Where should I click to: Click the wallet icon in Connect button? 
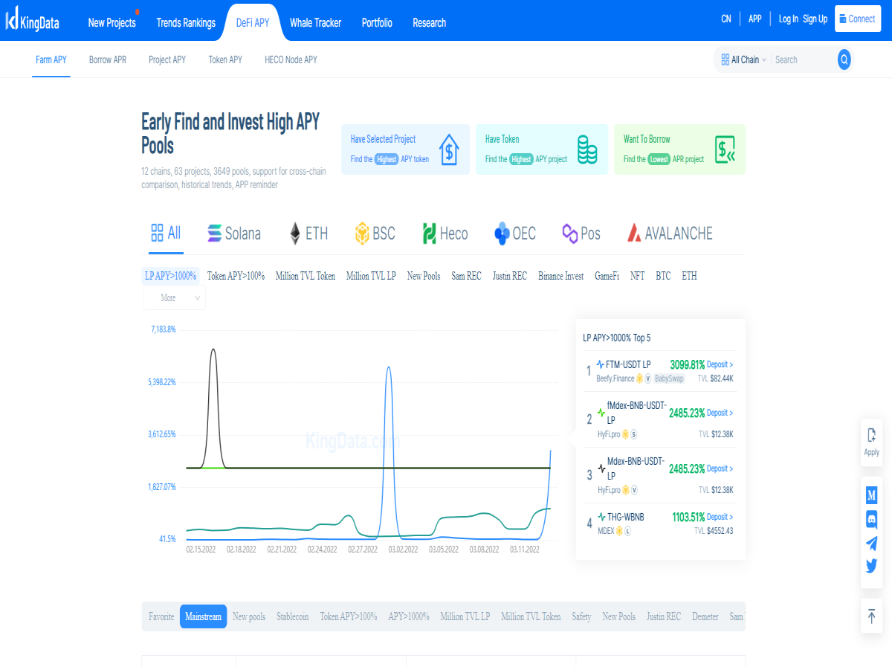(x=842, y=19)
